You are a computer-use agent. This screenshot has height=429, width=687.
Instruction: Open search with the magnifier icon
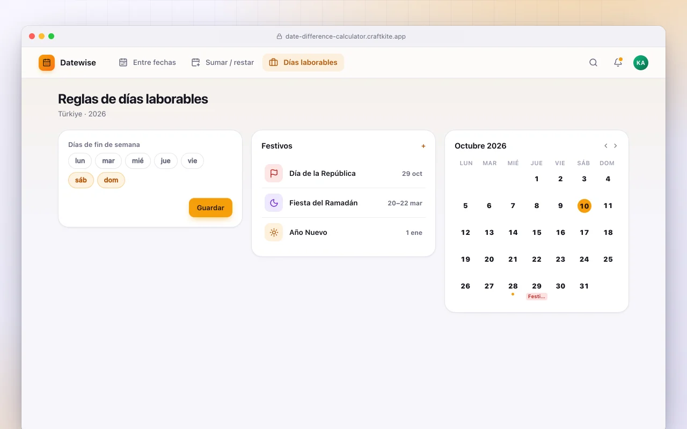593,63
